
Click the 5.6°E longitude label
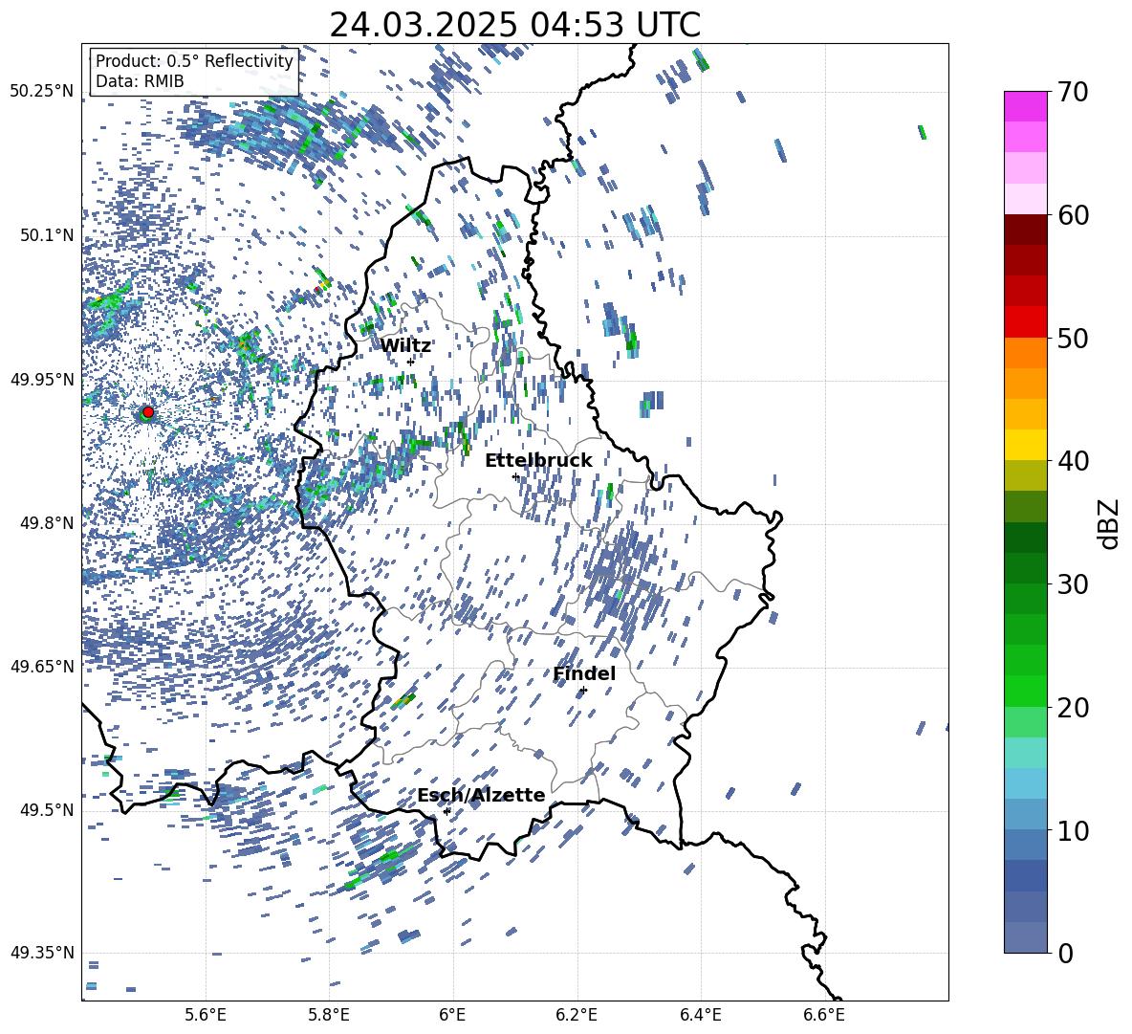[206, 1015]
